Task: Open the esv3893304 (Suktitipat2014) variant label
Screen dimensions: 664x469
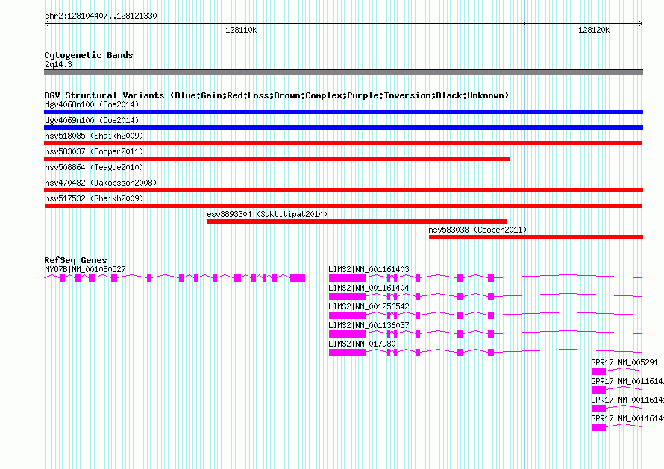Action: coord(267,214)
